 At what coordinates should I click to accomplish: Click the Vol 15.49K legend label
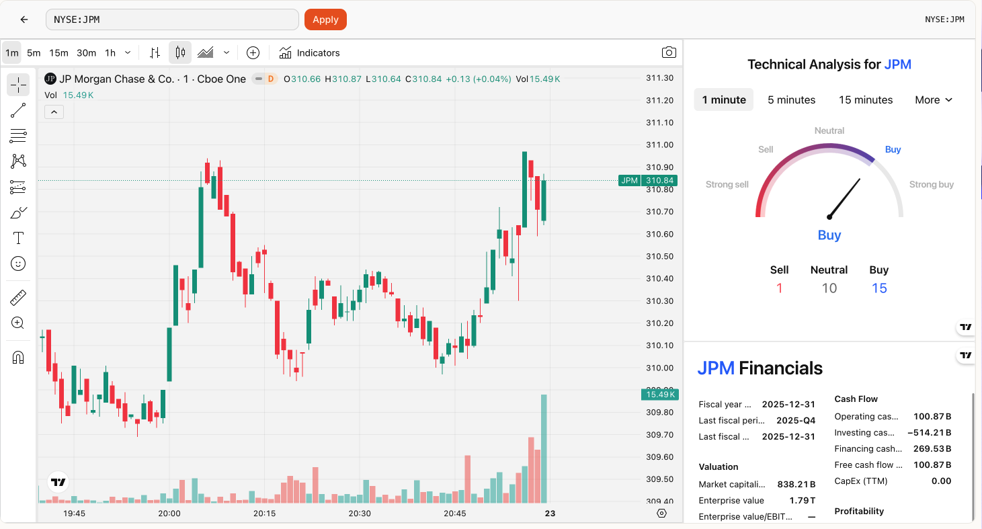tap(69, 95)
